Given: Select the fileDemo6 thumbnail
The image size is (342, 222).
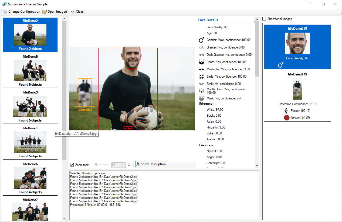Looking at the screenshot, I should [30, 178].
